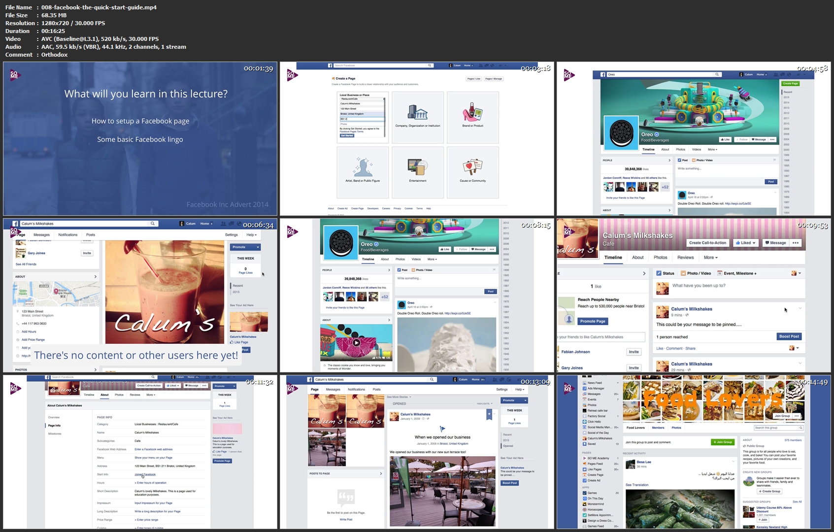Click Create Call-to-Action in the 00:09:53 frame
834x532 pixels.
707,243
